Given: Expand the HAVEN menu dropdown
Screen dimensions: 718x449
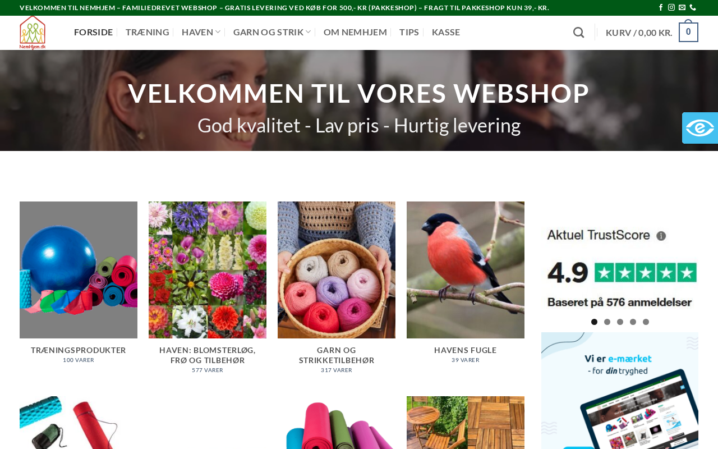Looking at the screenshot, I should (x=201, y=32).
